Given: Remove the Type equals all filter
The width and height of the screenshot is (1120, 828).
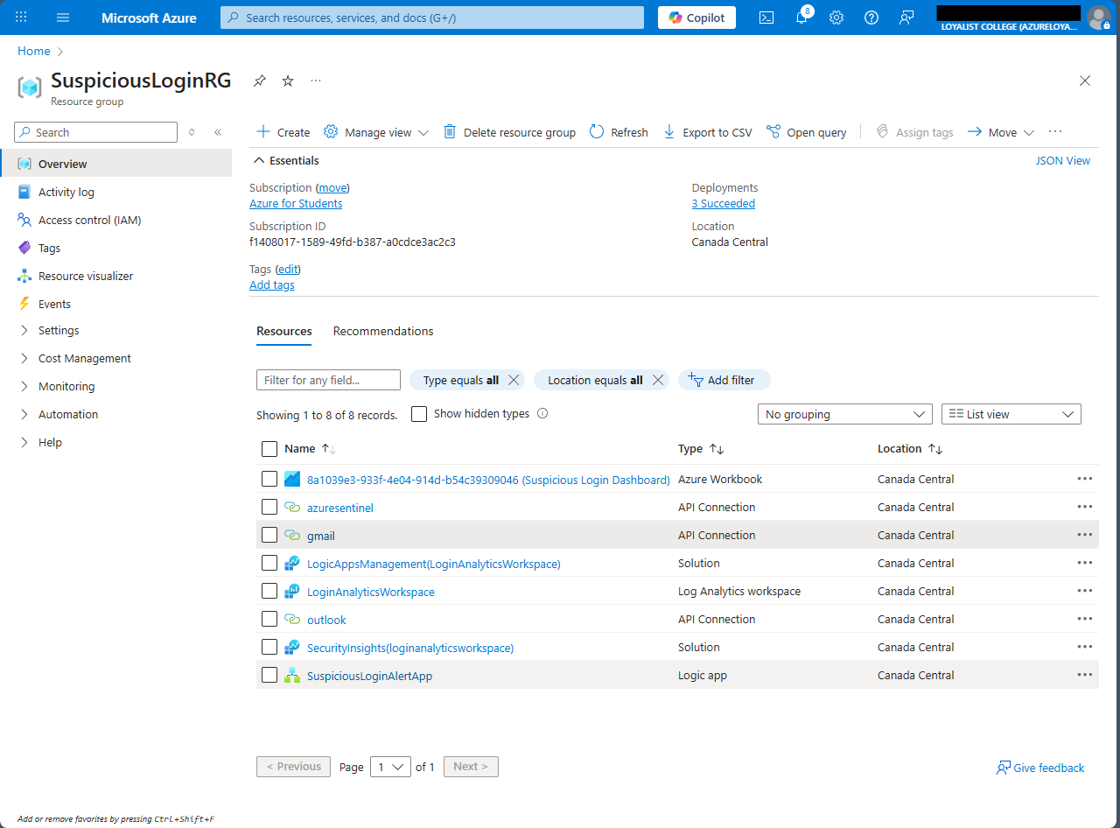Looking at the screenshot, I should point(514,380).
